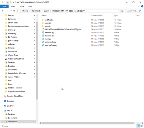Viewport: 144px width, 128px height.
Task: Customize Quick Access Toolbar dropdown arrow
Action: pyautogui.click(x=14, y=2)
